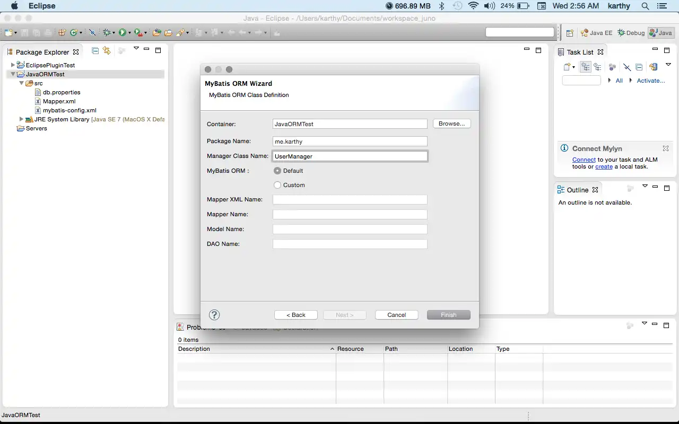Collapse the src folder in Package Explorer
The height and width of the screenshot is (424, 679).
(x=22, y=83)
